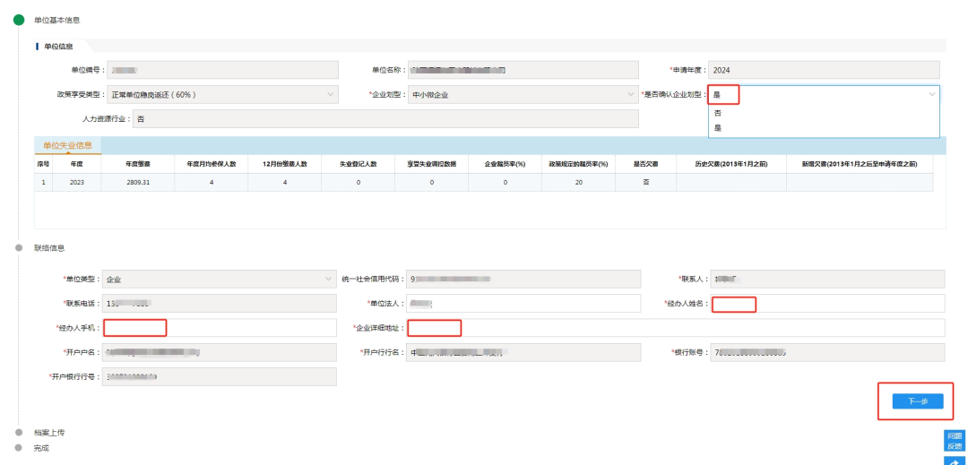Click the 档案上传 step indicator dot

point(18,433)
